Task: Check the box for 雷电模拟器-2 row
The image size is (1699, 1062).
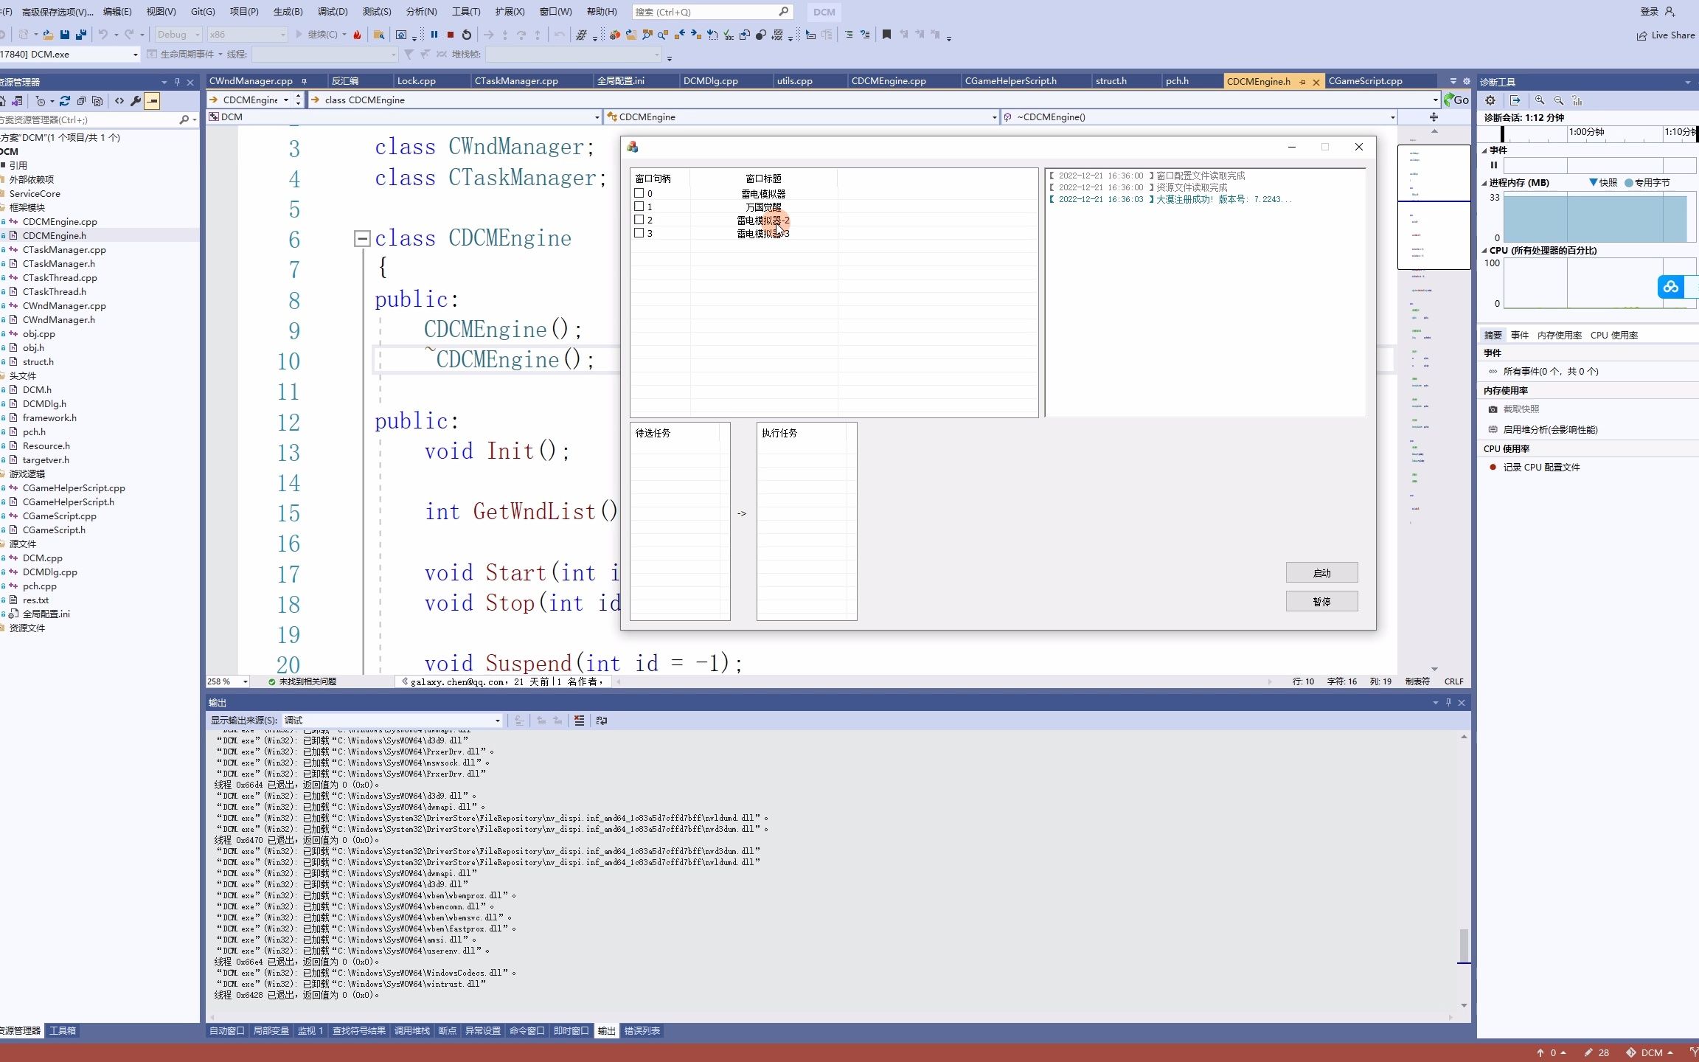Action: tap(639, 220)
